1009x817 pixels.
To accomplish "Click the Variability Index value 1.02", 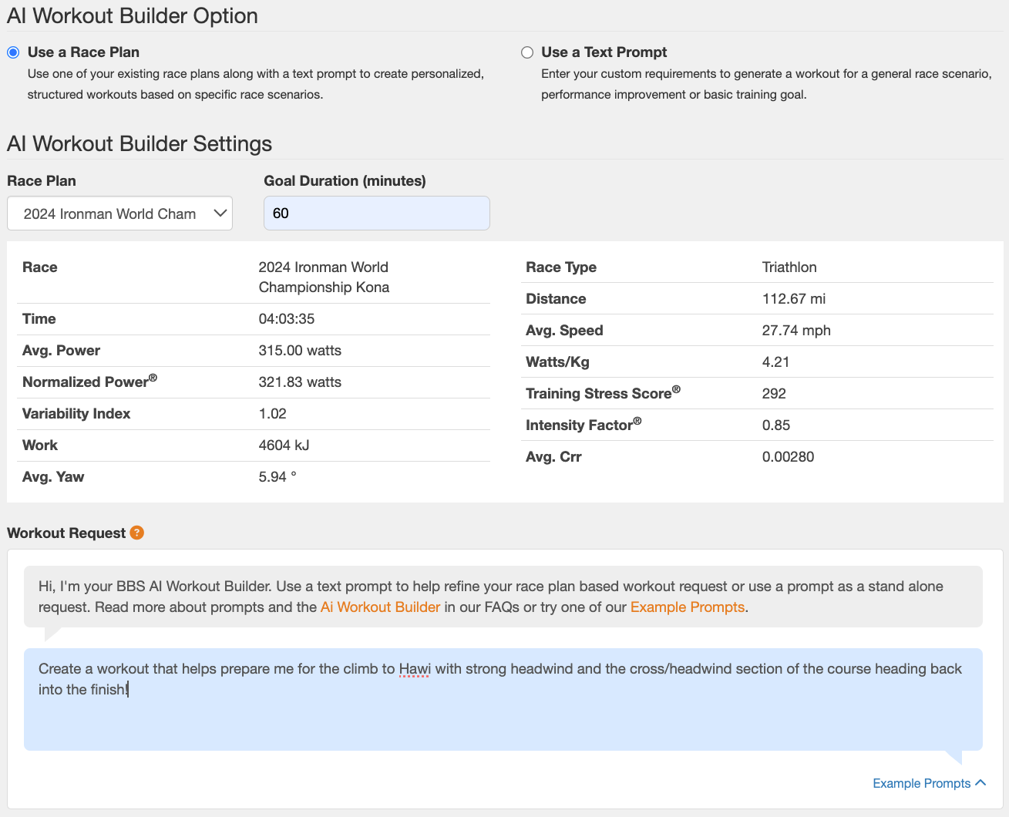I will [x=273, y=414].
